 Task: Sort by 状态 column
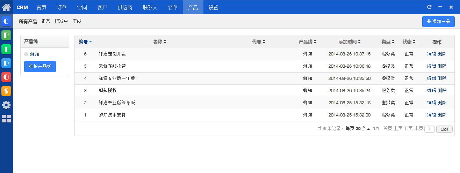tap(409, 42)
